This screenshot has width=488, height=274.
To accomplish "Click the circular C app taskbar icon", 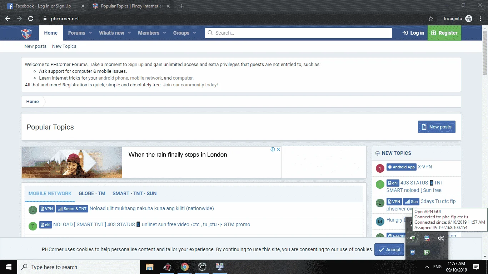I will [x=202, y=267].
